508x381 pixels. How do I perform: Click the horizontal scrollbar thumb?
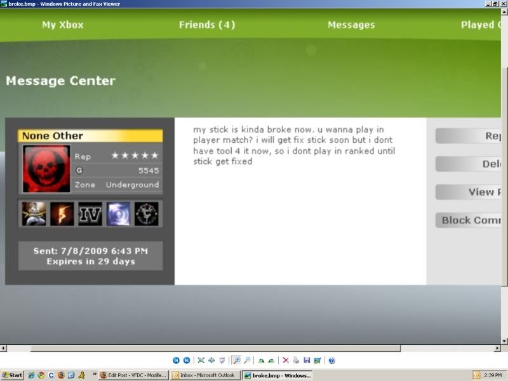pyautogui.click(x=215, y=348)
